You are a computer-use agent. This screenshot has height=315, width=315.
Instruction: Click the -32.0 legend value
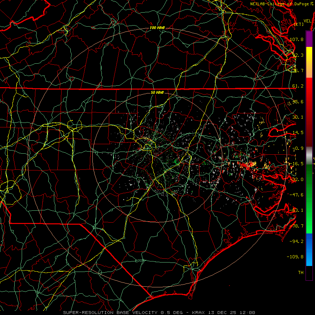click(296, 180)
